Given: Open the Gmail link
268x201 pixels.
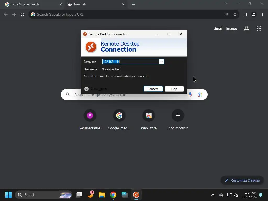Looking at the screenshot, I should click(x=218, y=28).
